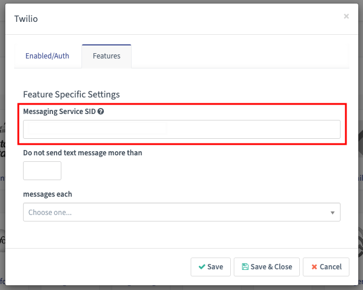
Task: Click the text message limit number box
Action: (x=42, y=171)
